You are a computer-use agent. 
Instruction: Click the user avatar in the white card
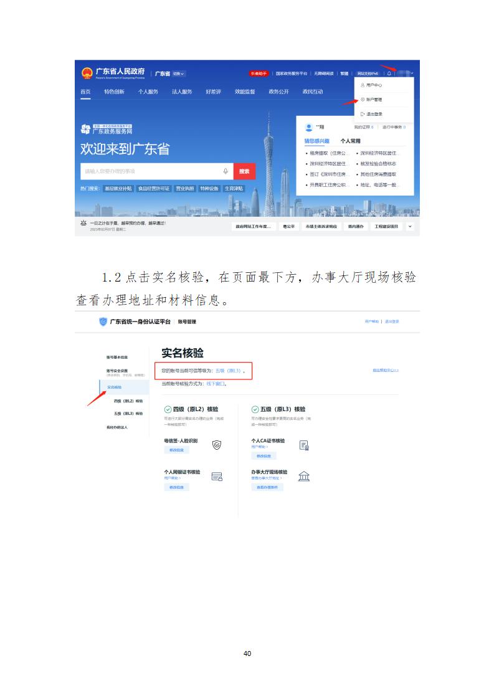(x=309, y=128)
